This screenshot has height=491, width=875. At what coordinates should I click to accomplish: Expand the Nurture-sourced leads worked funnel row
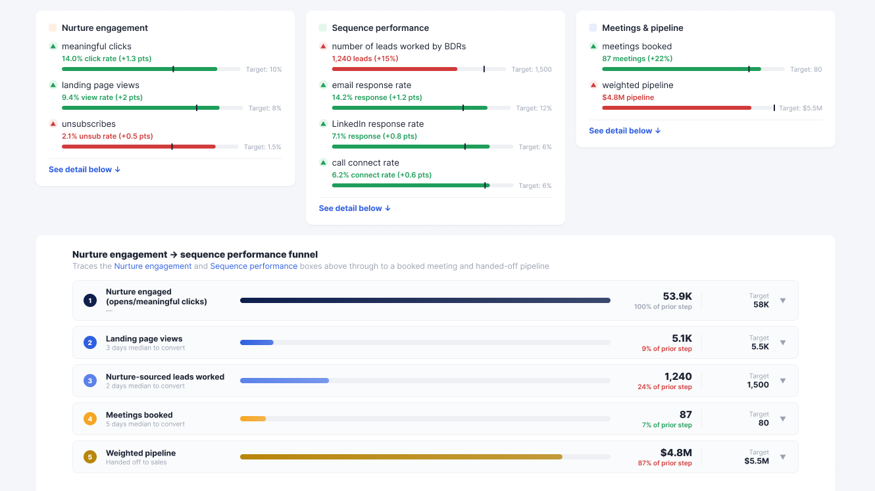coord(783,381)
